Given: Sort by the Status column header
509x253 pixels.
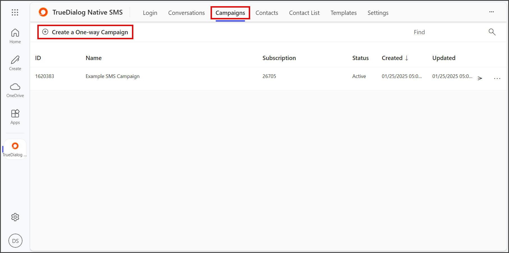Looking at the screenshot, I should 360,58.
